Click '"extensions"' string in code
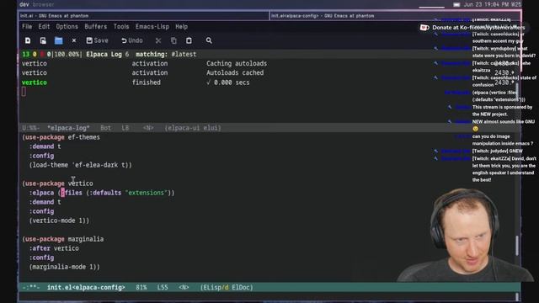This screenshot has height=303, width=539. pyautogui.click(x=146, y=193)
